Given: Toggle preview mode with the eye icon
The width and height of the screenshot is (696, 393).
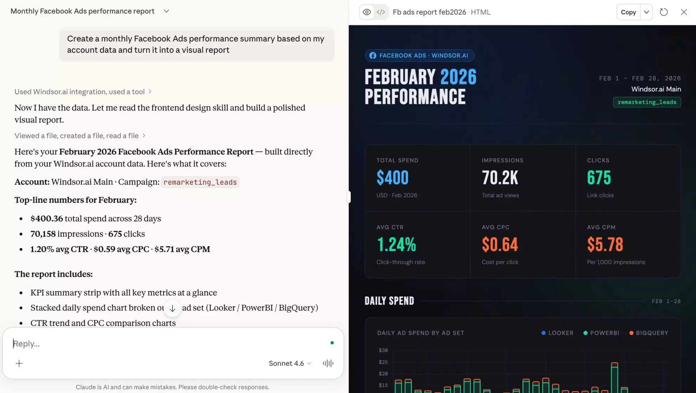Looking at the screenshot, I should click(x=367, y=12).
